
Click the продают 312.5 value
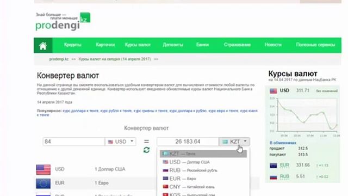[x=303, y=149]
